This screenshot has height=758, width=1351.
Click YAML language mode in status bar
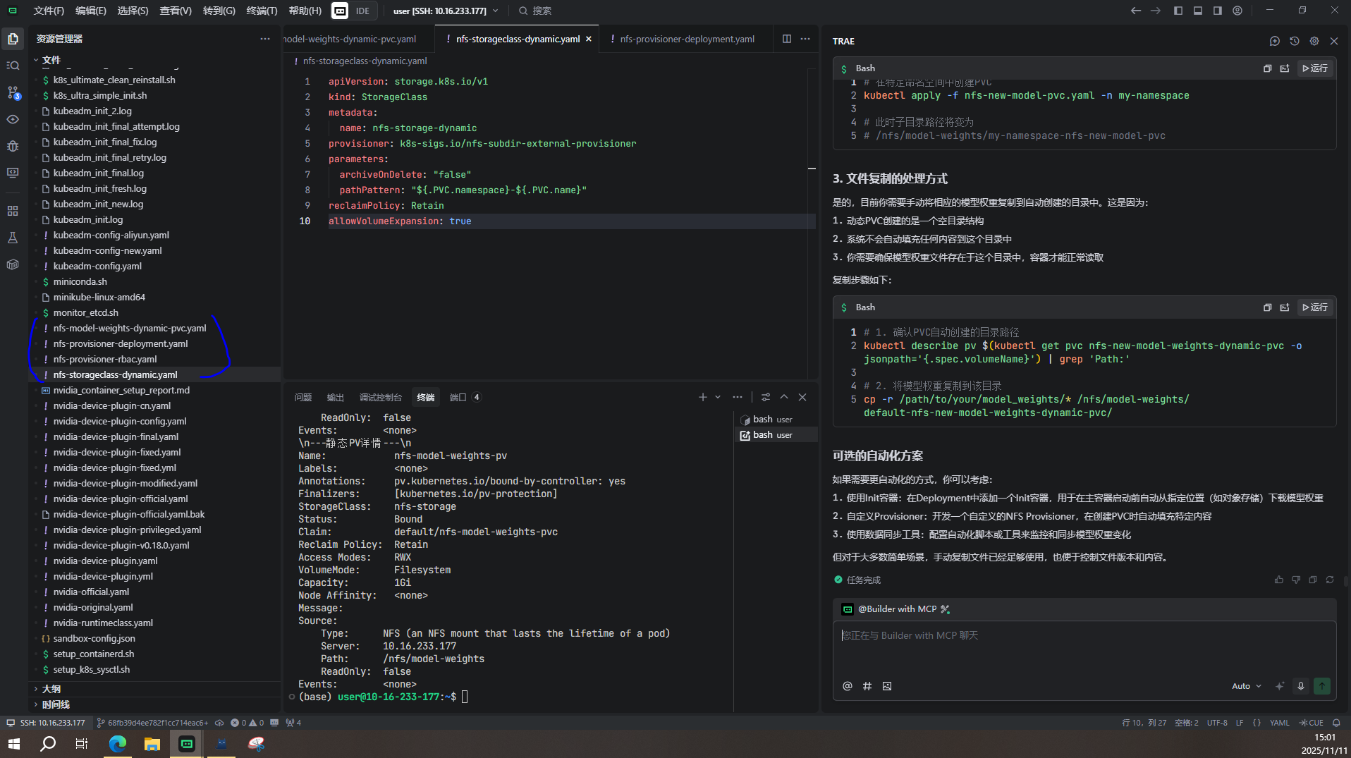click(1279, 723)
